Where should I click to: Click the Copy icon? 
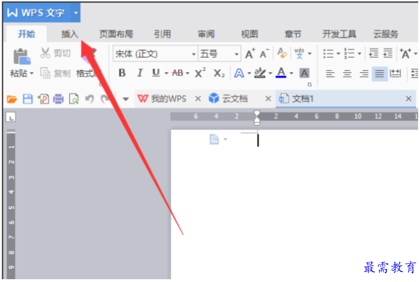tap(45, 73)
